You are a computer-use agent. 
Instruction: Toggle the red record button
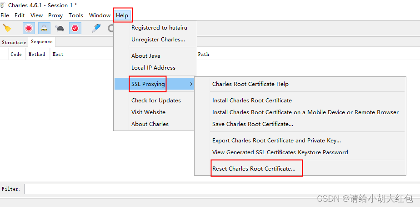29,28
